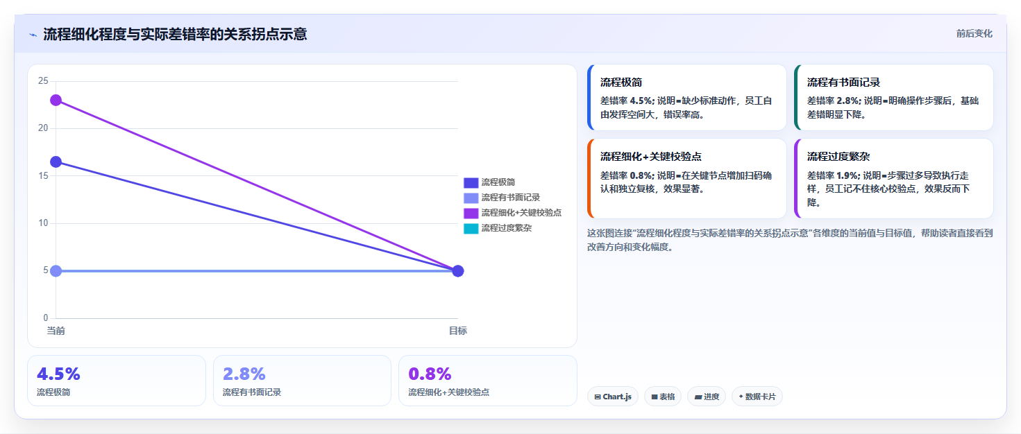The width and height of the screenshot is (1021, 434).
Task: Select the 流程有书面记录 info card title
Action: (x=844, y=83)
